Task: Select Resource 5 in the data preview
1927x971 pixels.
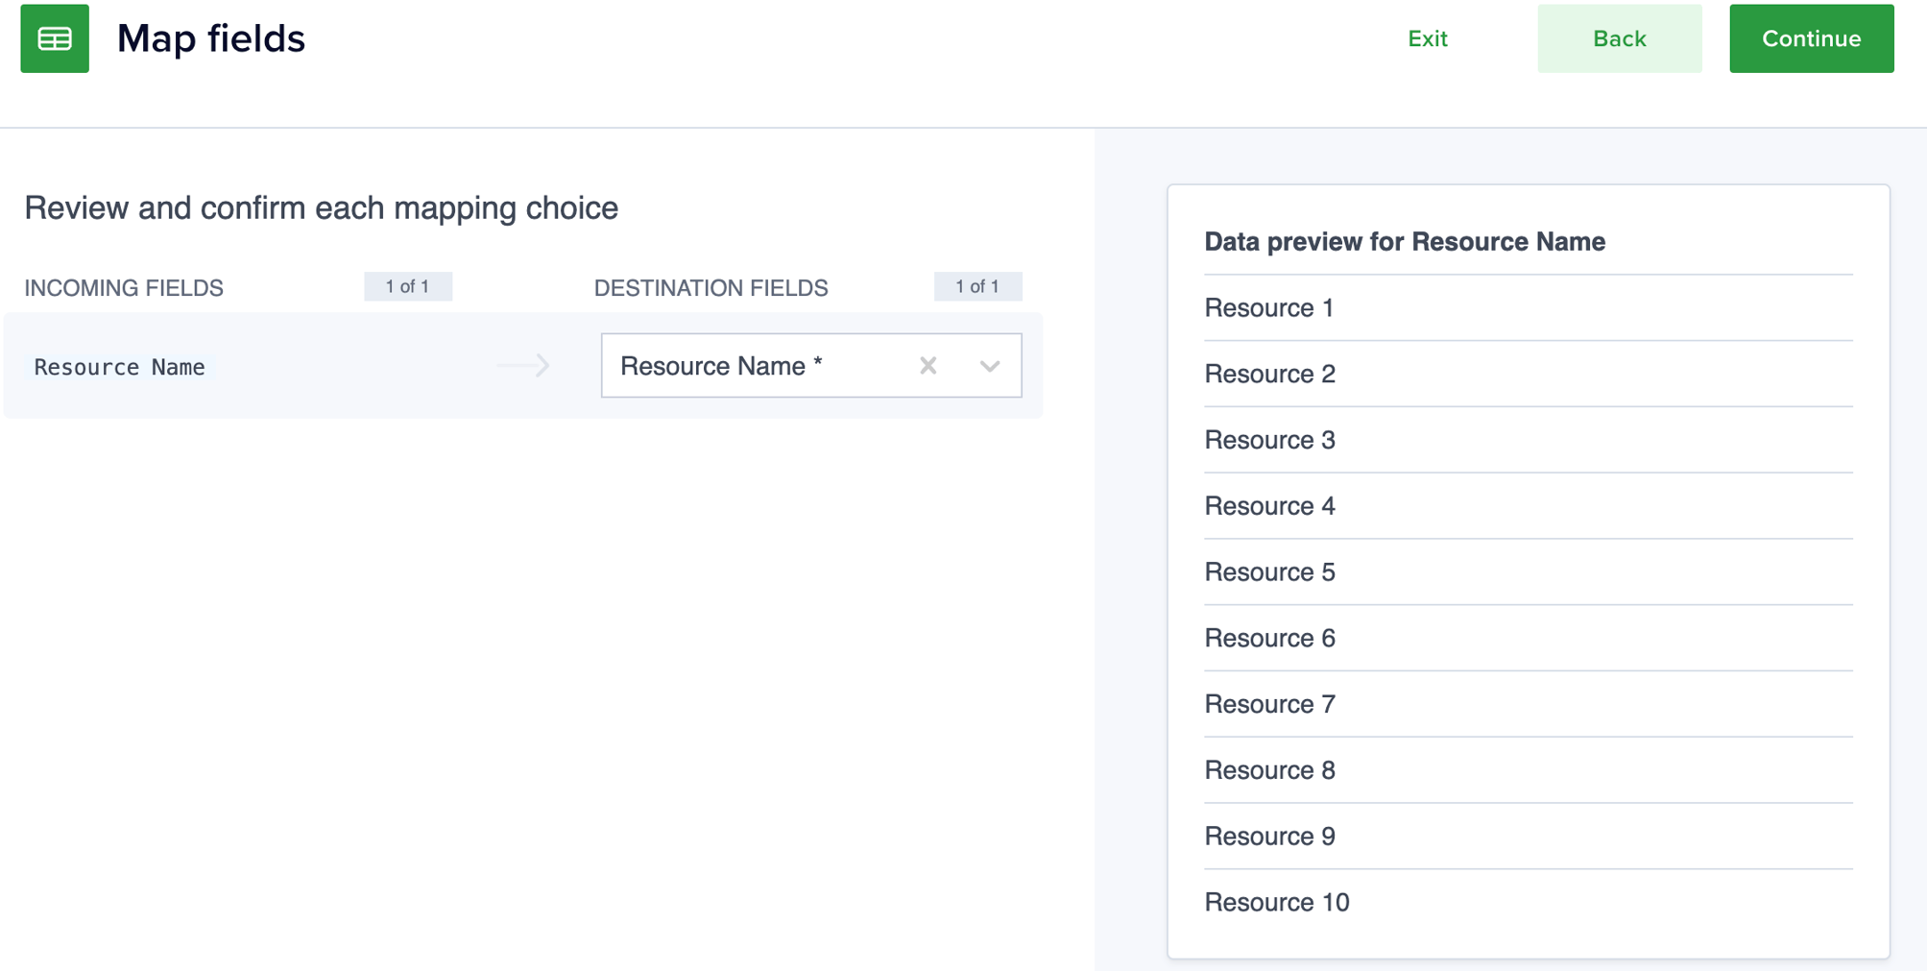Action: tap(1269, 571)
